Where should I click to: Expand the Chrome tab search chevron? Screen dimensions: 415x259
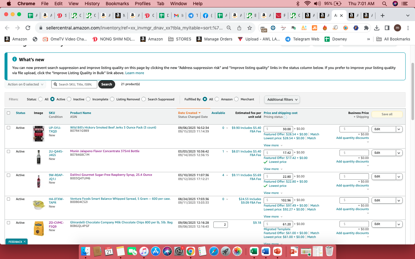[x=408, y=16]
